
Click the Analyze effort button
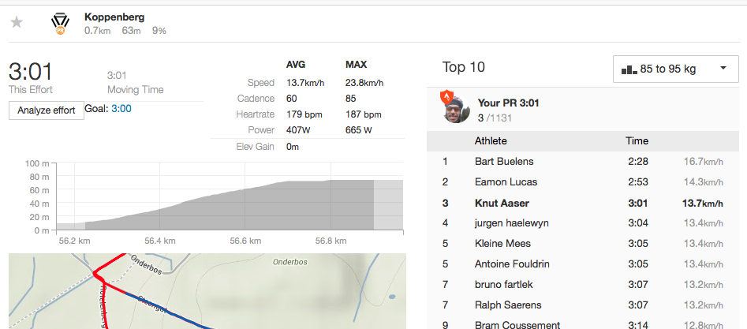pos(47,110)
